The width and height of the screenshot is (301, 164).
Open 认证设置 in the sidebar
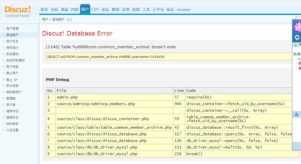click(12, 130)
